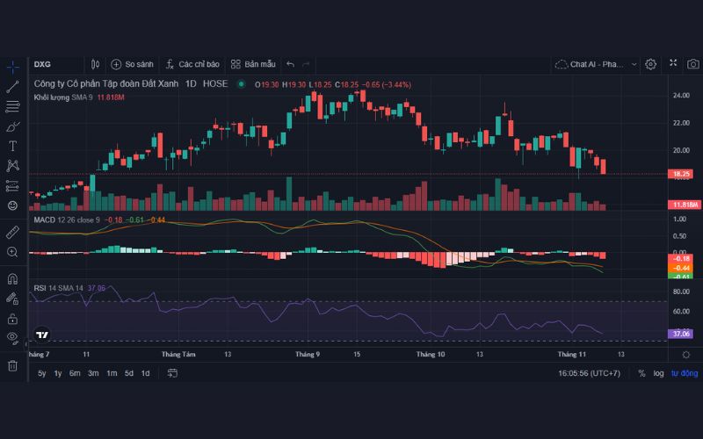Pick the brush drawing tool

[12, 126]
